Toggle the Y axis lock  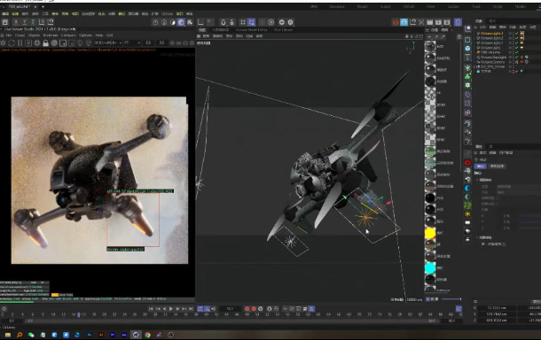pyautogui.click(x=25, y=22)
